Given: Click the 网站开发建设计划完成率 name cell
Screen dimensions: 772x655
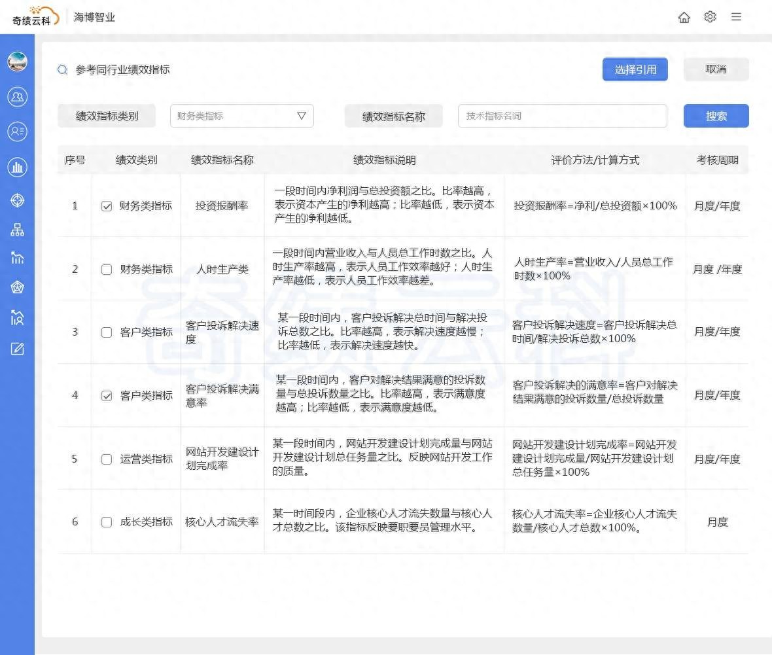Looking at the screenshot, I should [222, 459].
